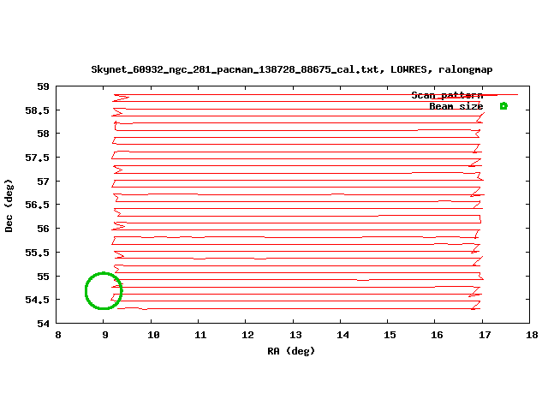Screen dimensions: 548x411
Task: Click the 'Dec (deg)' y-axis label
Action: (x=9, y=205)
